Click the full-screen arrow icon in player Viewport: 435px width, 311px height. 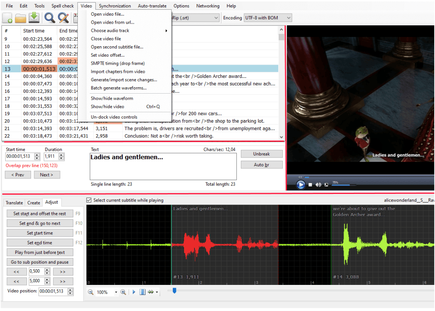326,185
